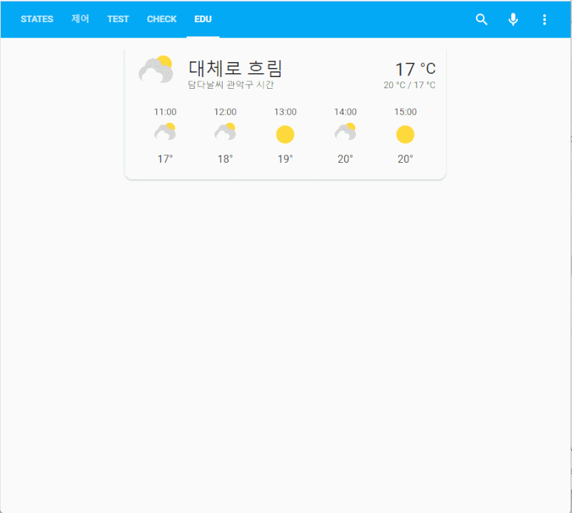Click the 14:00 forecast partly cloudy icon
Viewport: 572px width, 513px height.
(x=345, y=132)
